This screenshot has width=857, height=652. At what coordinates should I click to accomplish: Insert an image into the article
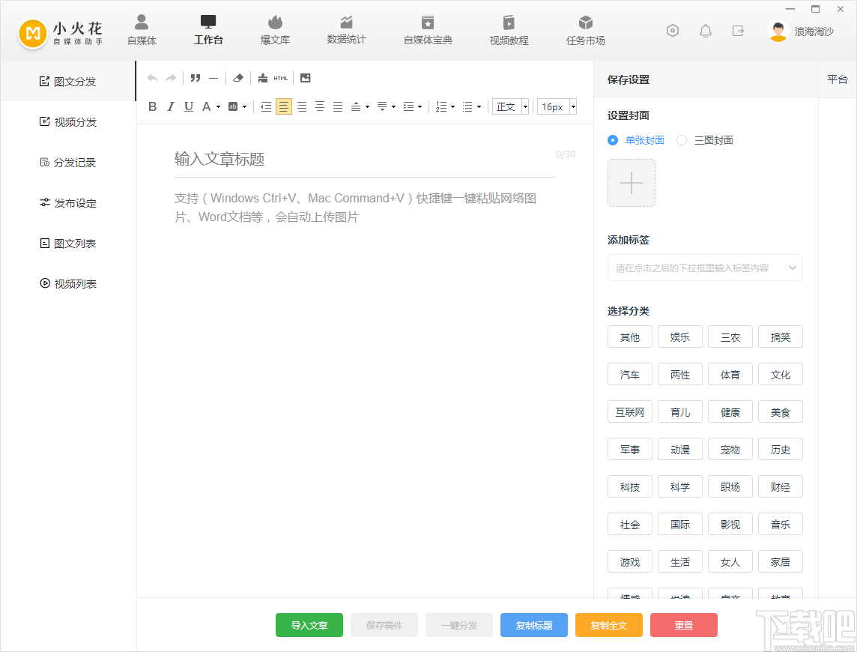click(x=306, y=77)
